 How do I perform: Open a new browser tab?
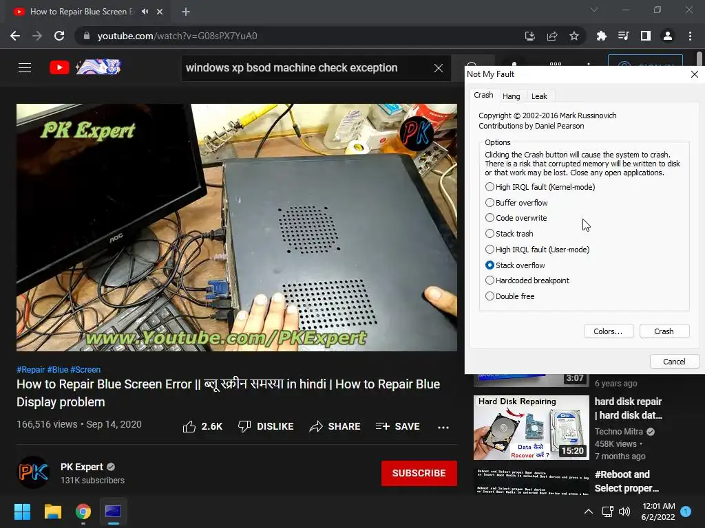[x=186, y=12]
